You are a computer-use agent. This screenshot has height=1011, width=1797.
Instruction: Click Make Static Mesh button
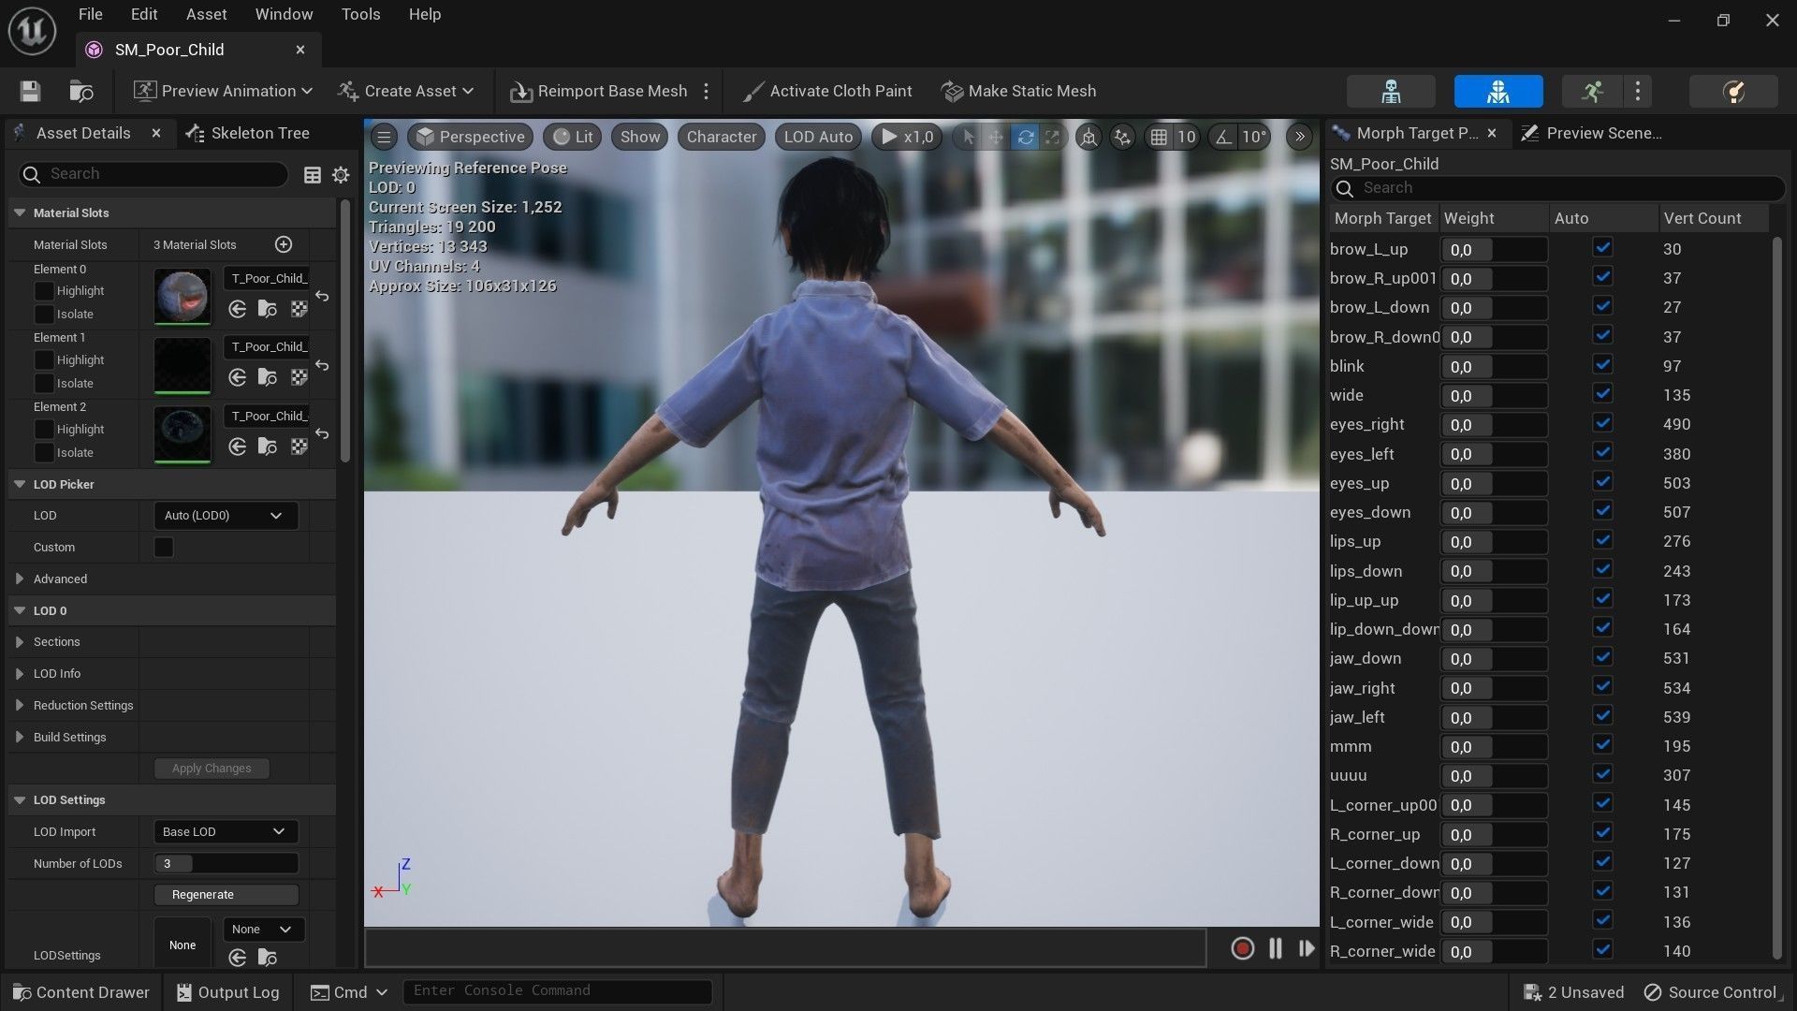click(x=1019, y=91)
